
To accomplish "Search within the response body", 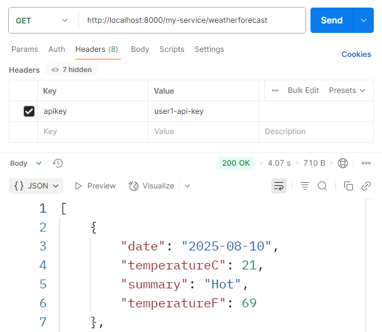I will coord(322,186).
